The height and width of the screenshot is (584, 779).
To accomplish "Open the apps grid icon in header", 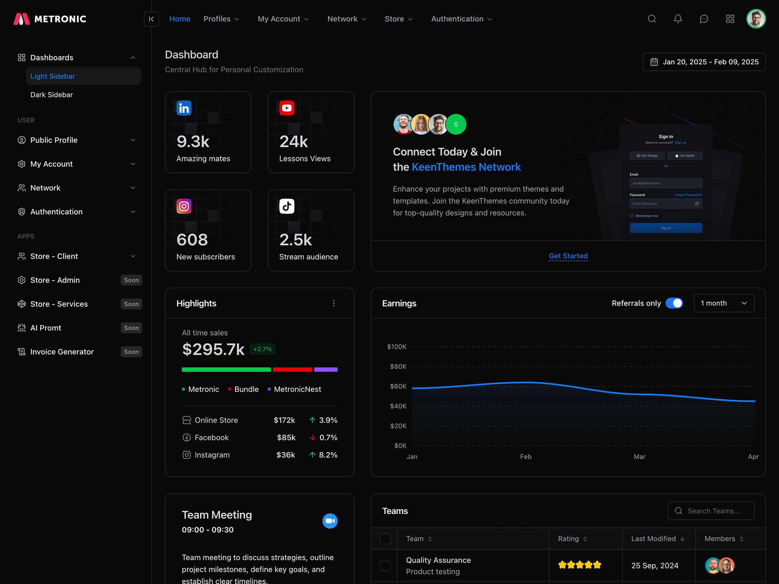I will pyautogui.click(x=730, y=19).
